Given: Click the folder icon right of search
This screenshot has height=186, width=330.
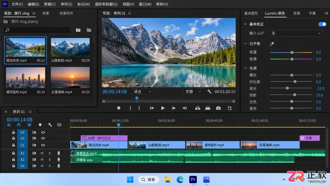Looking at the screenshot, I should (89, 30).
